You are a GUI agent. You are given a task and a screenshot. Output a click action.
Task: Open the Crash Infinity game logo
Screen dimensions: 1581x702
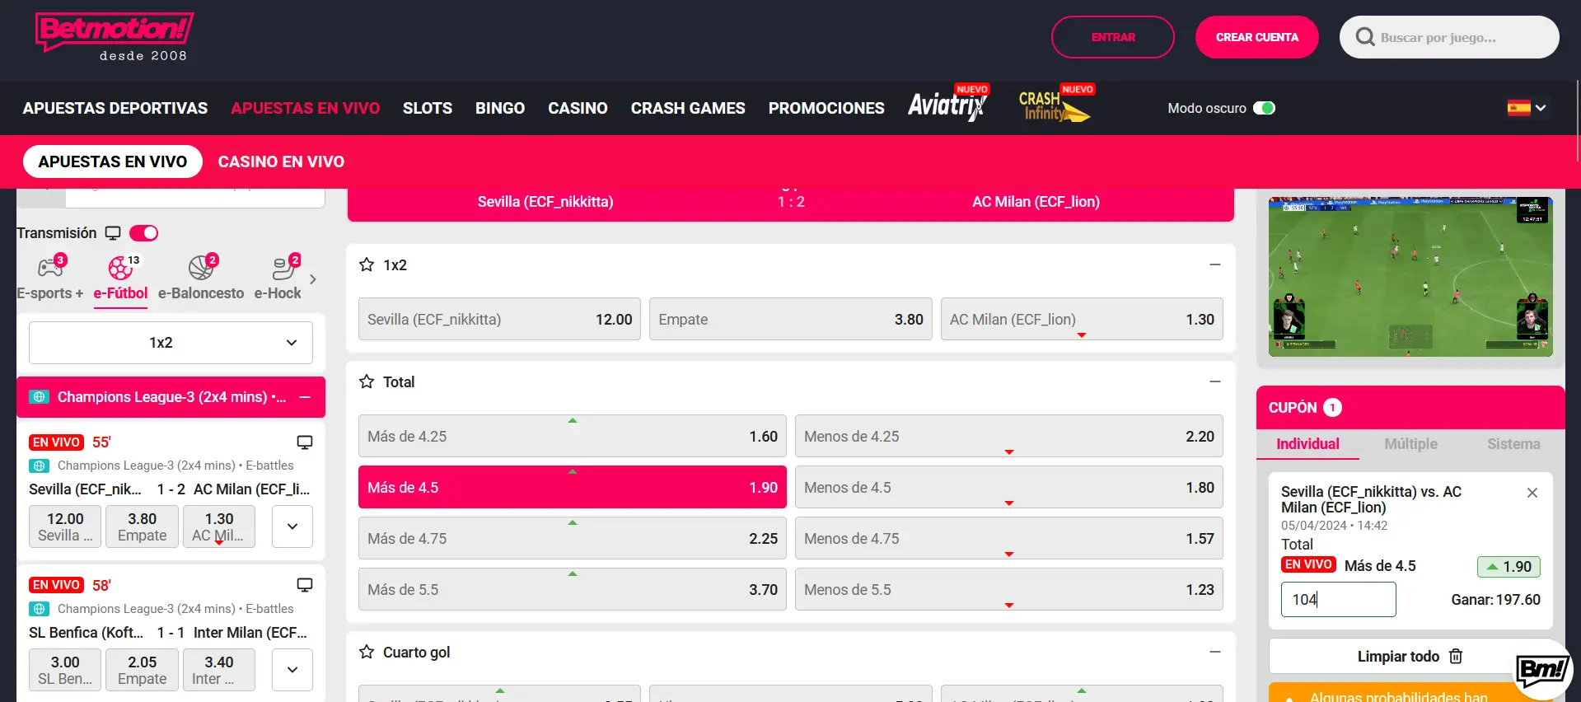1055,105
